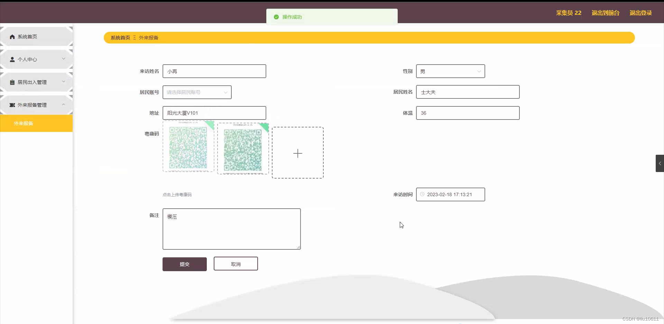This screenshot has width=664, height=324.
Task: Click the green check icon in 操作成功 message
Action: click(x=276, y=17)
